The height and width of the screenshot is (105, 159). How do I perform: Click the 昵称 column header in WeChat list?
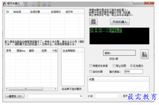[x=34, y=51]
